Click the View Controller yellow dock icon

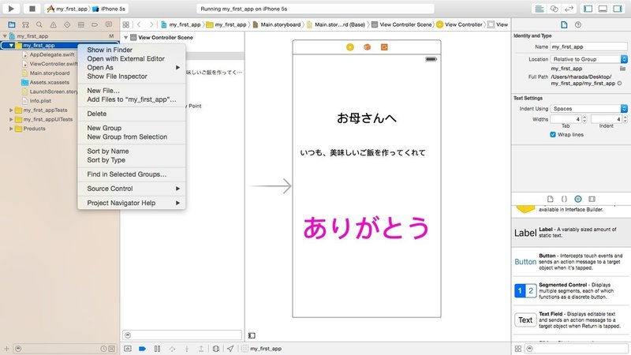350,47
